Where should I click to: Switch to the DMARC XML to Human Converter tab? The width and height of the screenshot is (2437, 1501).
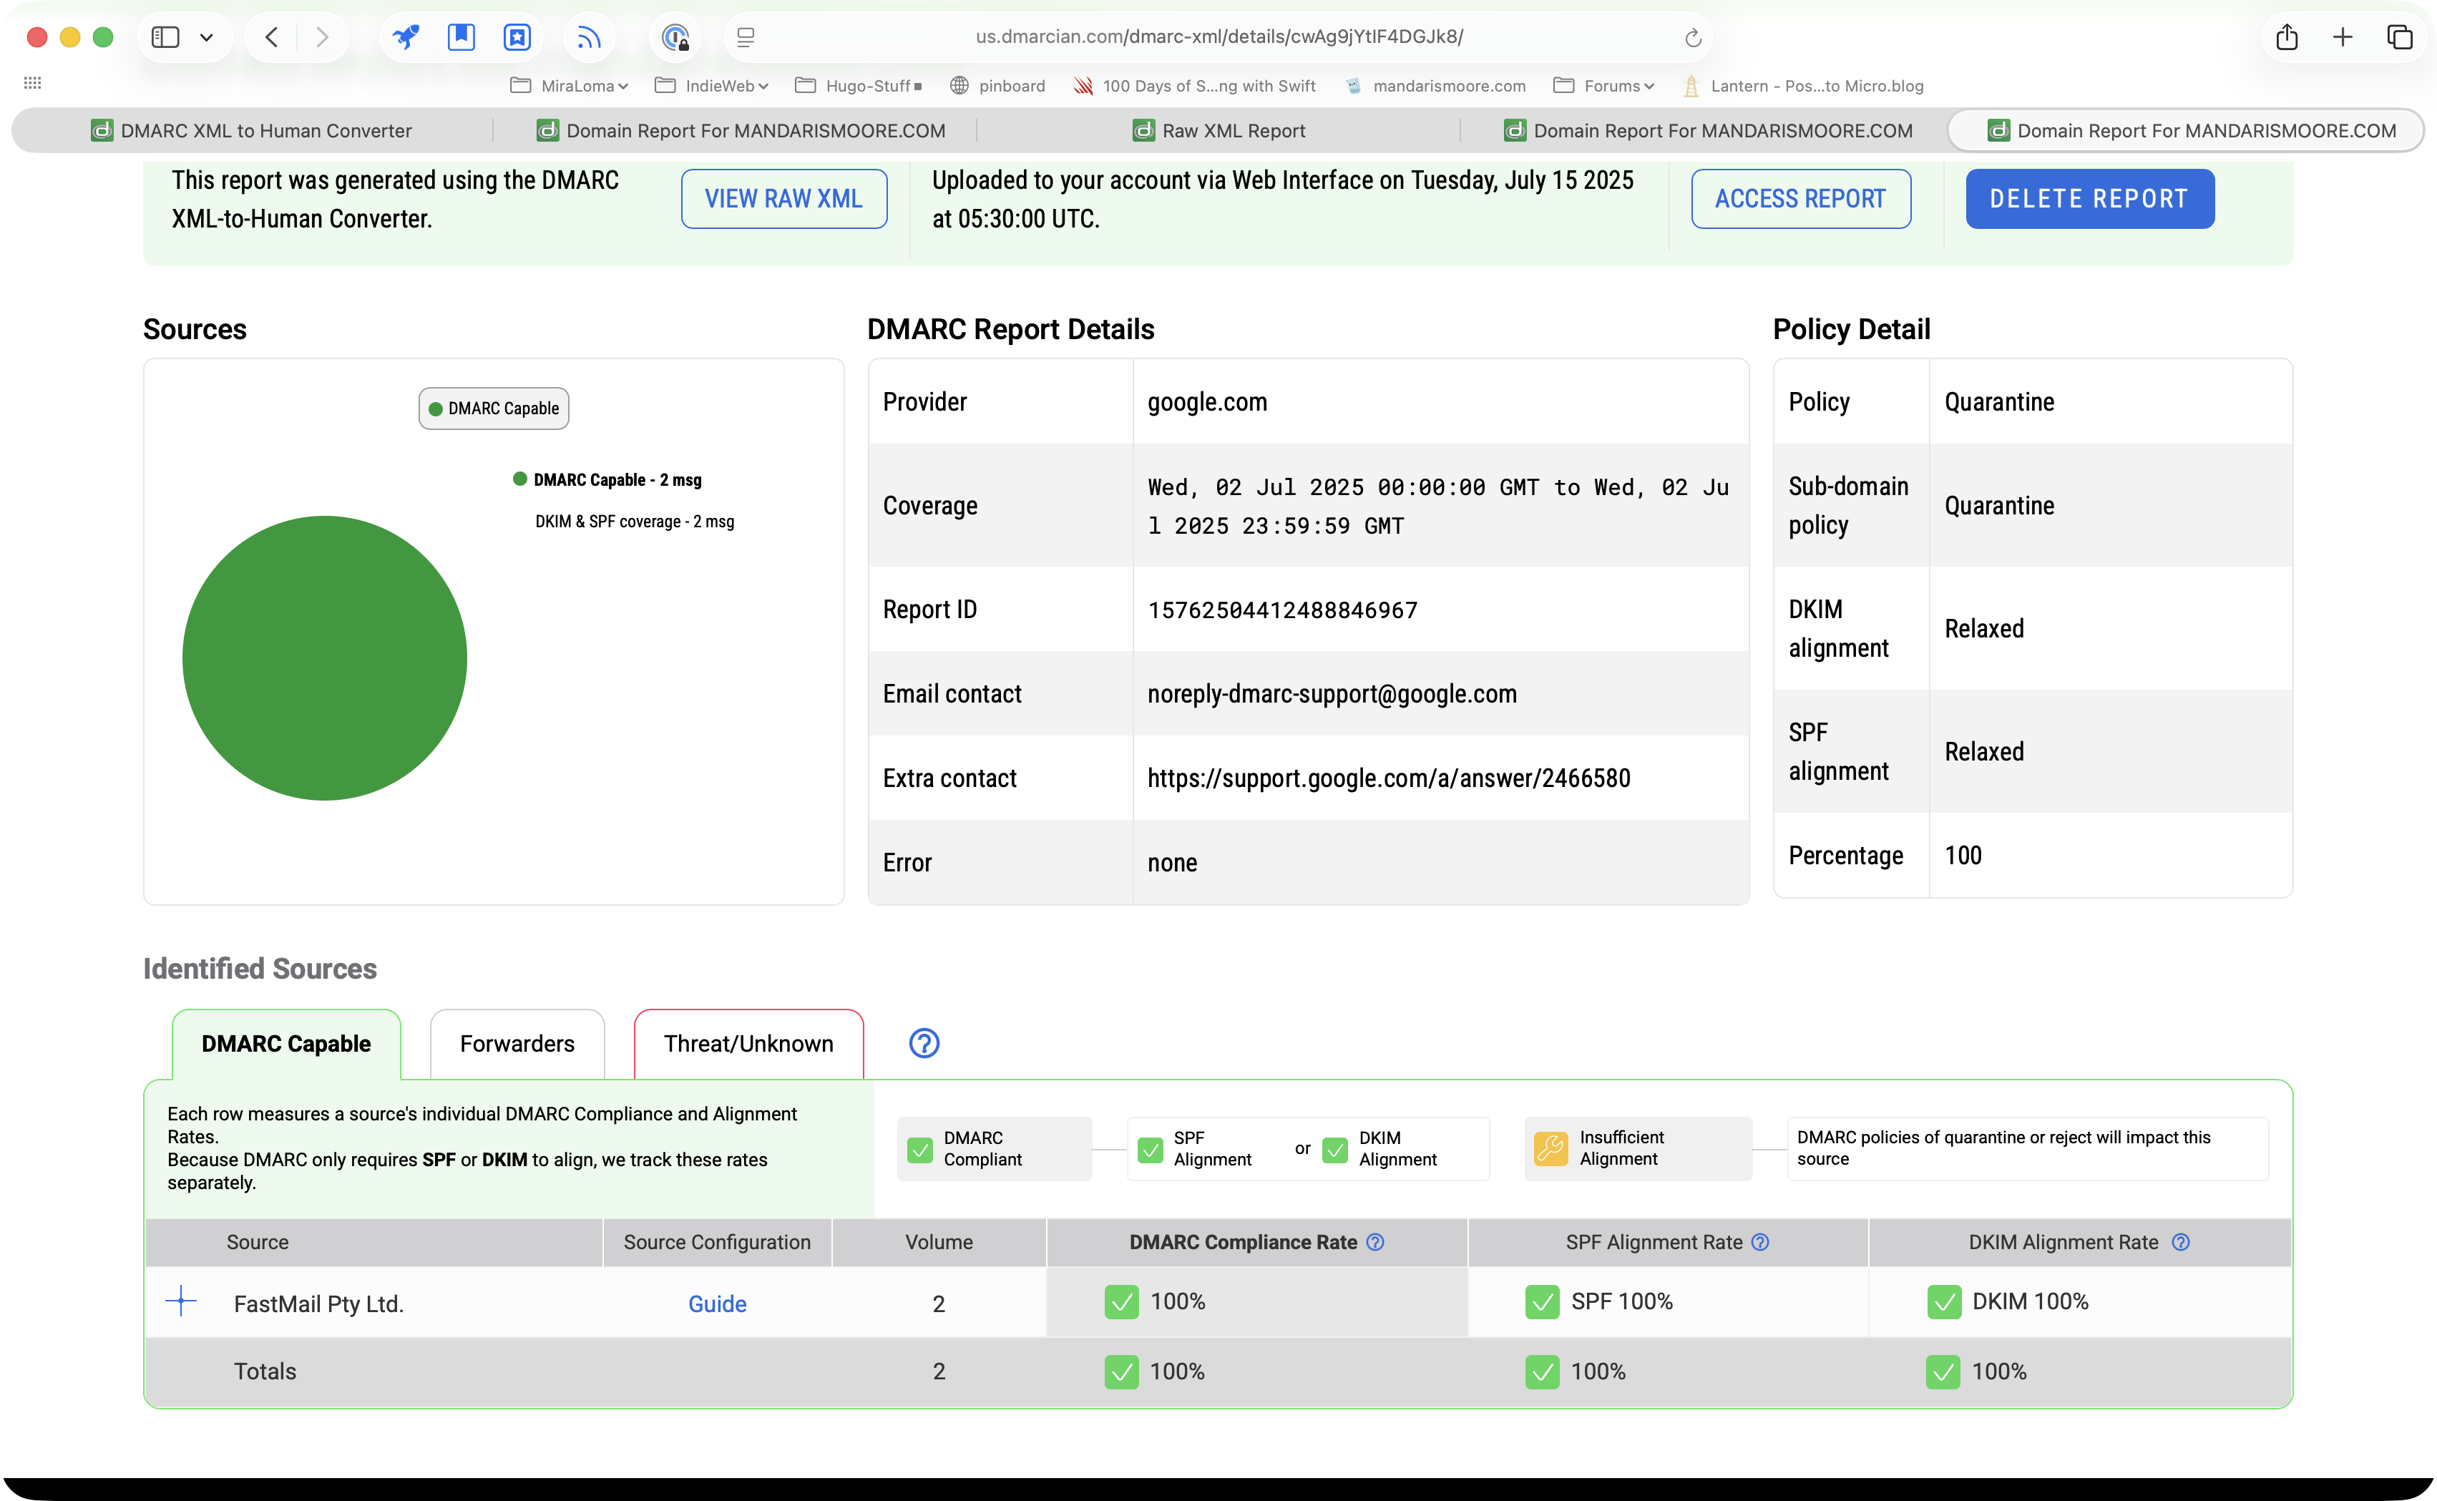click(x=252, y=131)
